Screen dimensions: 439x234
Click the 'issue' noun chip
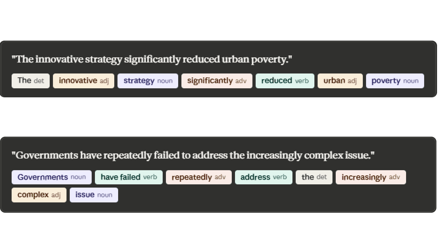[x=94, y=195]
